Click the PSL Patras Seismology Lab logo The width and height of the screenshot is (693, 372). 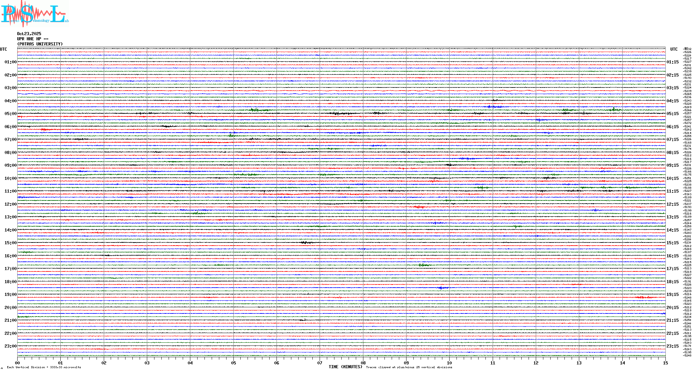pyautogui.click(x=34, y=14)
